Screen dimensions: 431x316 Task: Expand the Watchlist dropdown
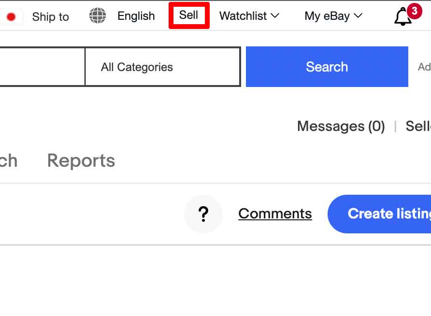click(249, 16)
